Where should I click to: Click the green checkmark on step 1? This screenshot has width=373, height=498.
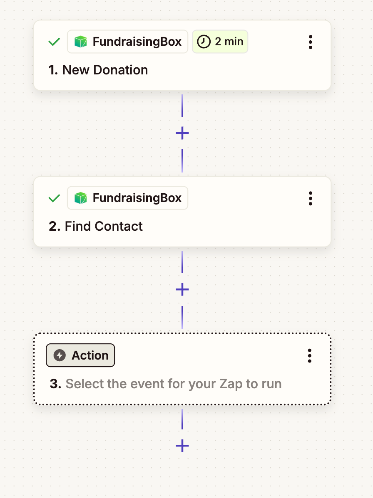click(x=54, y=42)
